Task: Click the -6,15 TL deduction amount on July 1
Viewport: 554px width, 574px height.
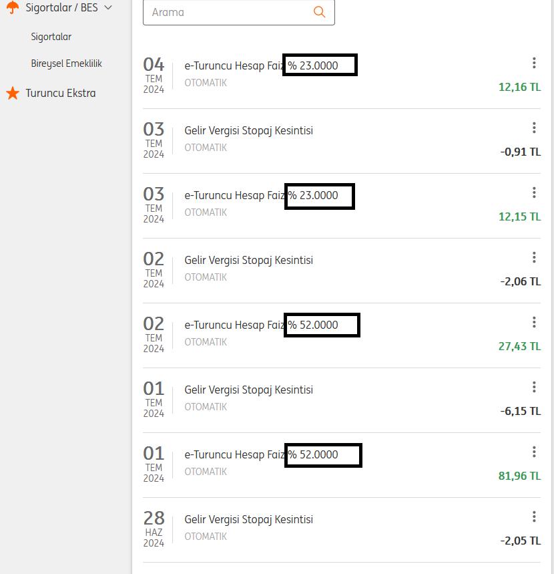Action: (x=521, y=411)
